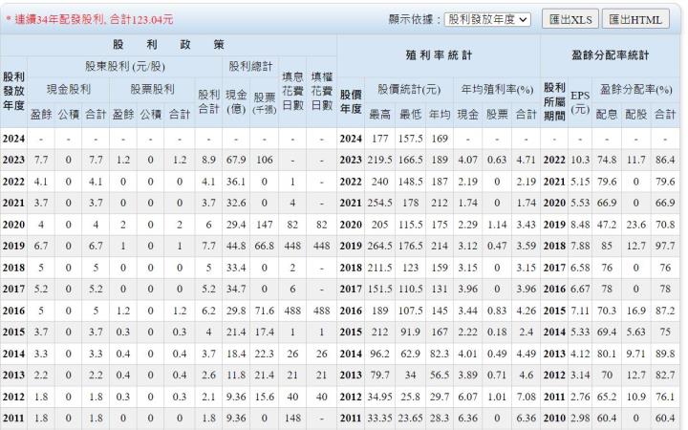Click the 97.7 payout total for period 2018
Screen dimensions: 688x430
tap(665, 246)
